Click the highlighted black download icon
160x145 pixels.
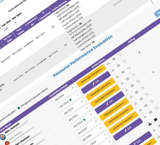[150, 124]
